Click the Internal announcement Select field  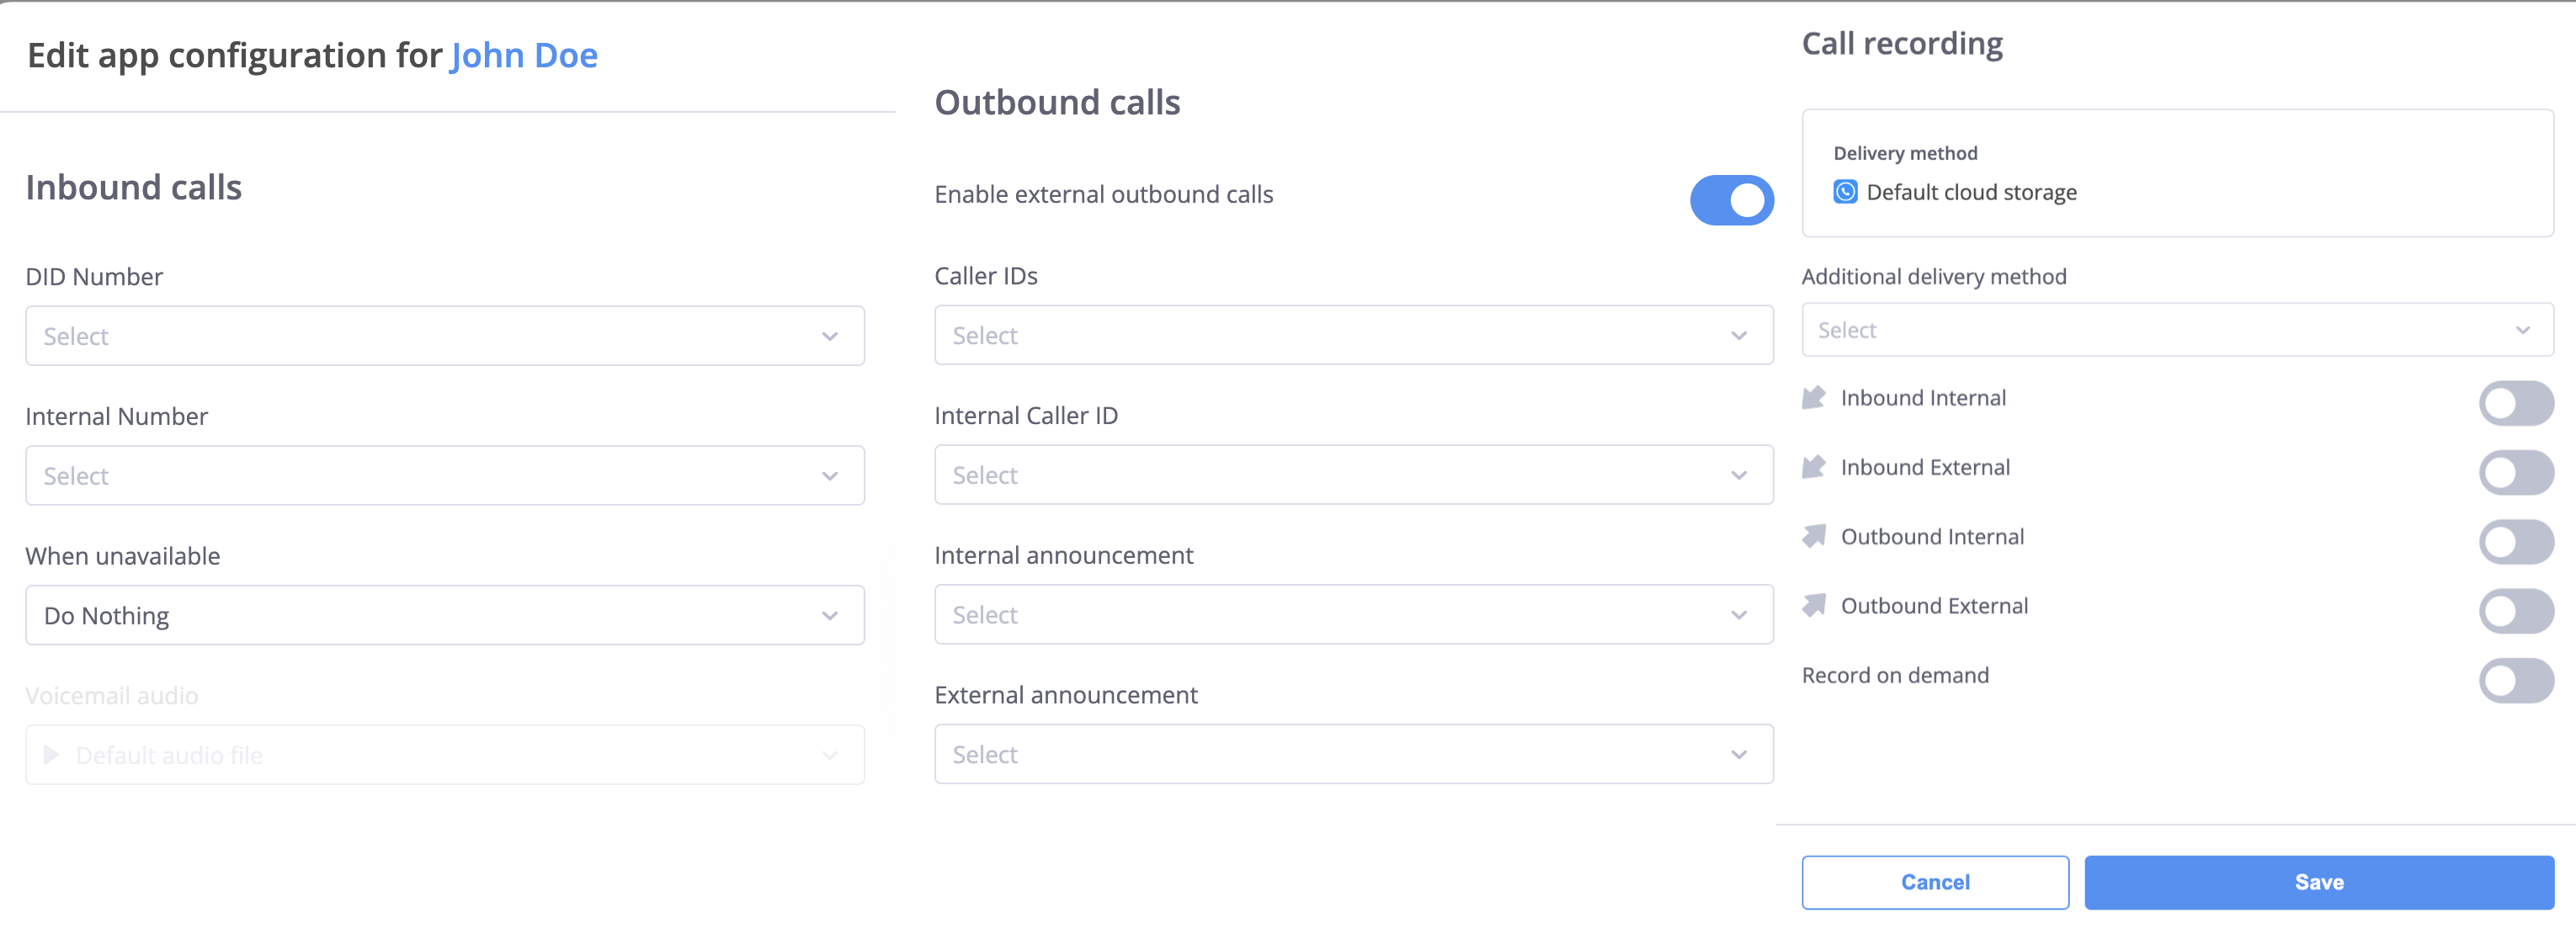tap(1345, 614)
